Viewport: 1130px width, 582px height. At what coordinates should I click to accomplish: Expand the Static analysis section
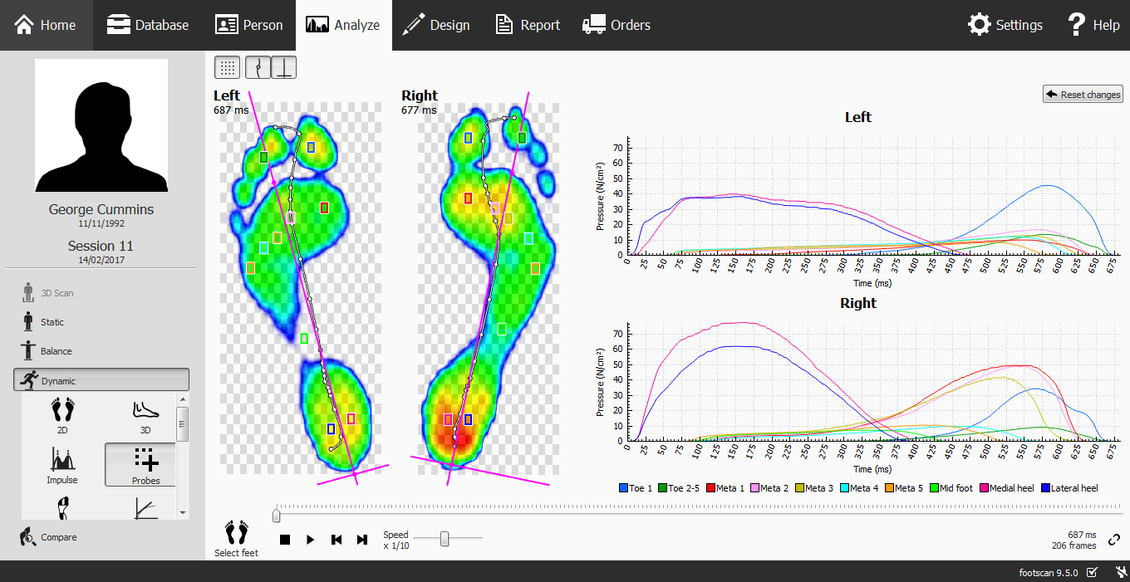101,321
